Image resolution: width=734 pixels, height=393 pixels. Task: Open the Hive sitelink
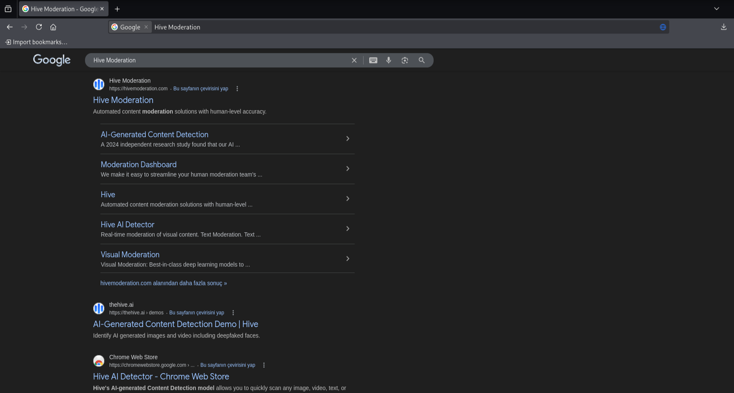click(x=108, y=194)
